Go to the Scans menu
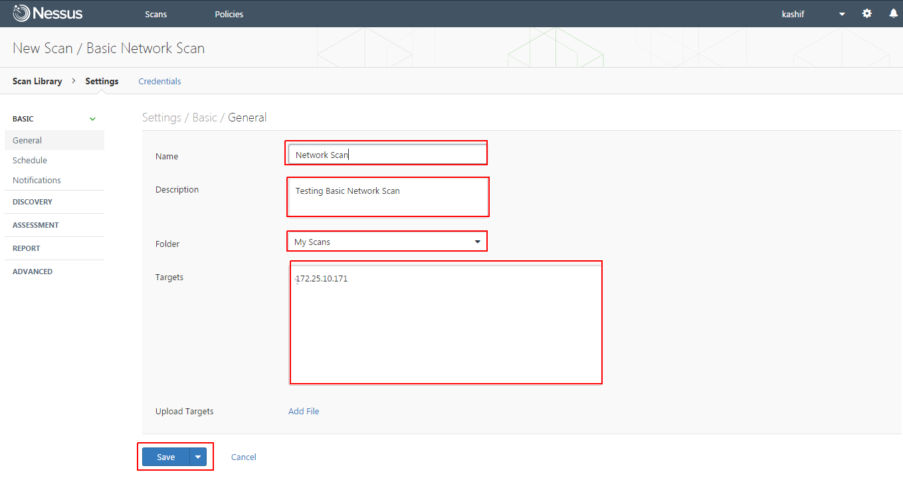 pyautogui.click(x=156, y=14)
